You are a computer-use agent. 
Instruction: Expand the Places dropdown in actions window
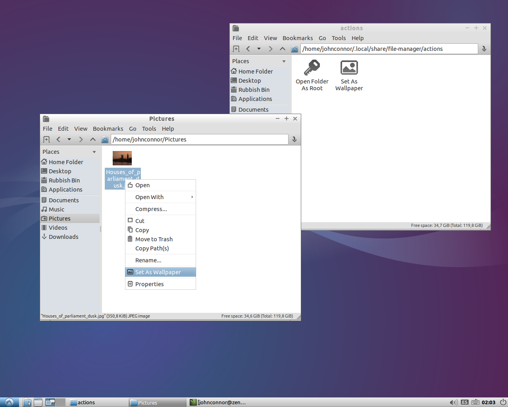(284, 61)
